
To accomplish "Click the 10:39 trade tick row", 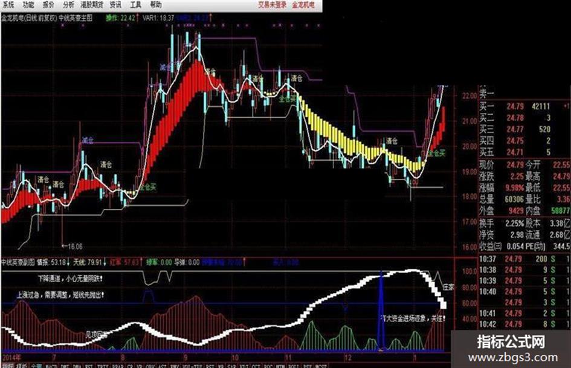I will pos(524,281).
